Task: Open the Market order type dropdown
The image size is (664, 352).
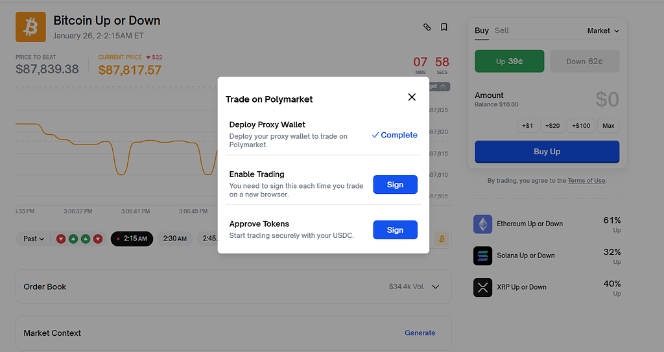Action: pos(603,30)
